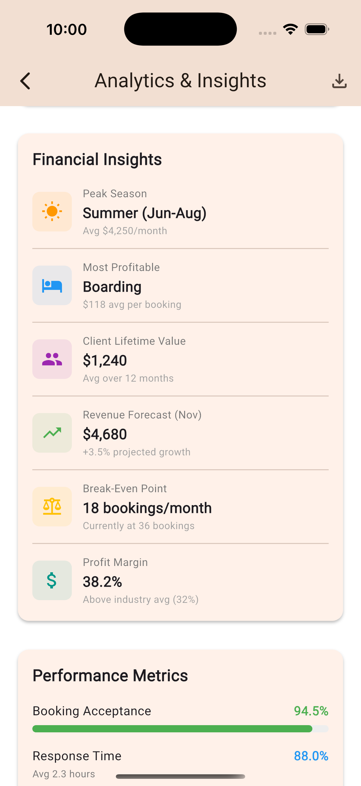Tap the orange sun Peak Season icon

(52, 211)
